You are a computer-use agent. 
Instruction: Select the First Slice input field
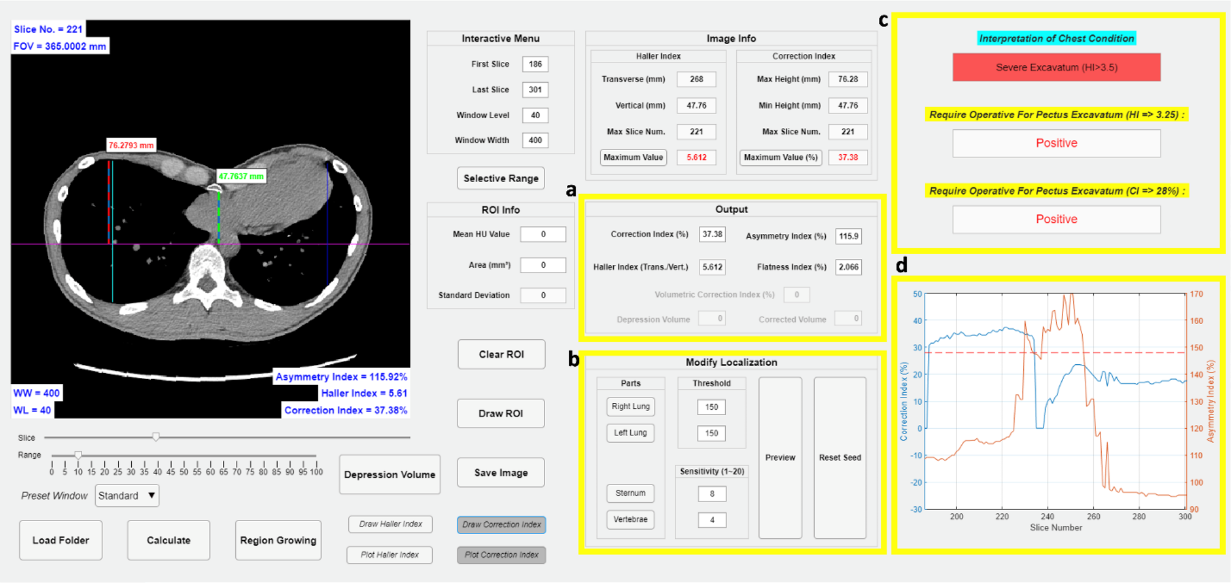(535, 64)
